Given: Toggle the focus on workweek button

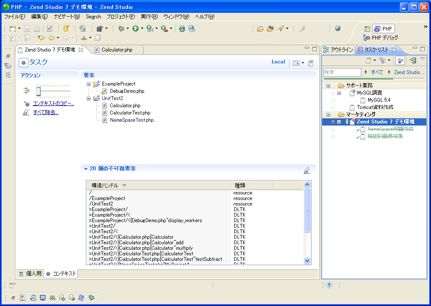Looking at the screenshot, I should click(400, 60).
